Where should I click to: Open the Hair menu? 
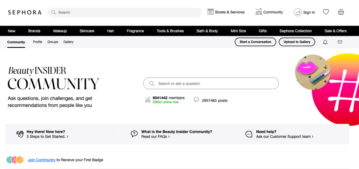click(x=110, y=31)
